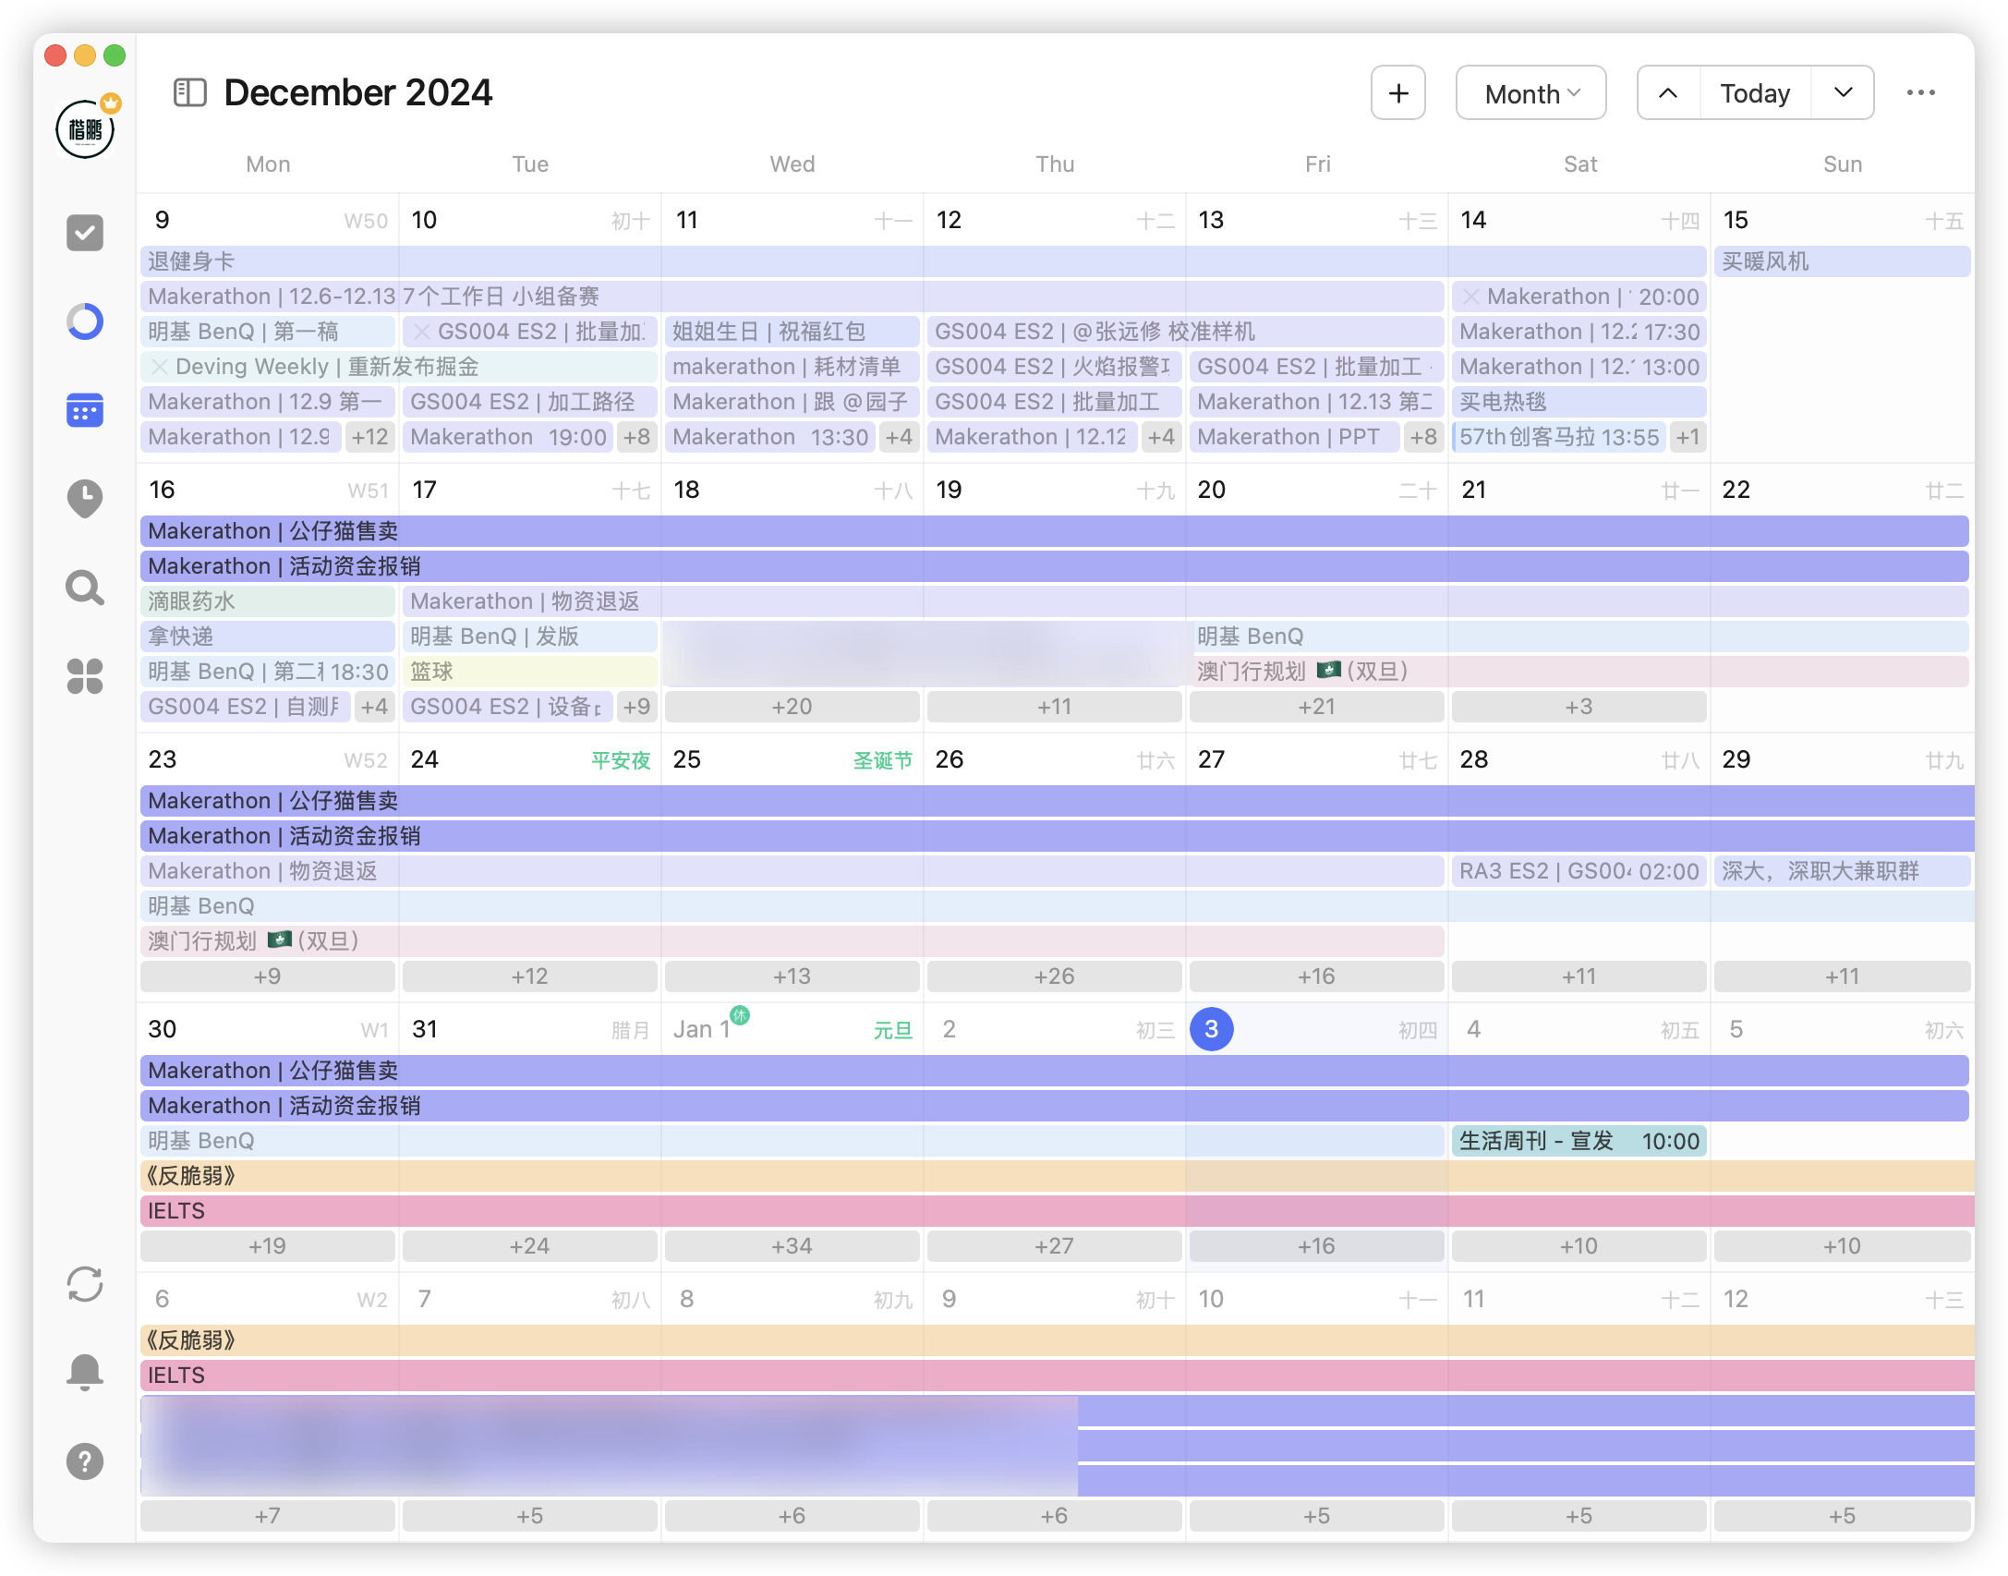Viewport: 2008px width, 1576px height.
Task: Open the three-dot more options menu
Action: click(1920, 92)
